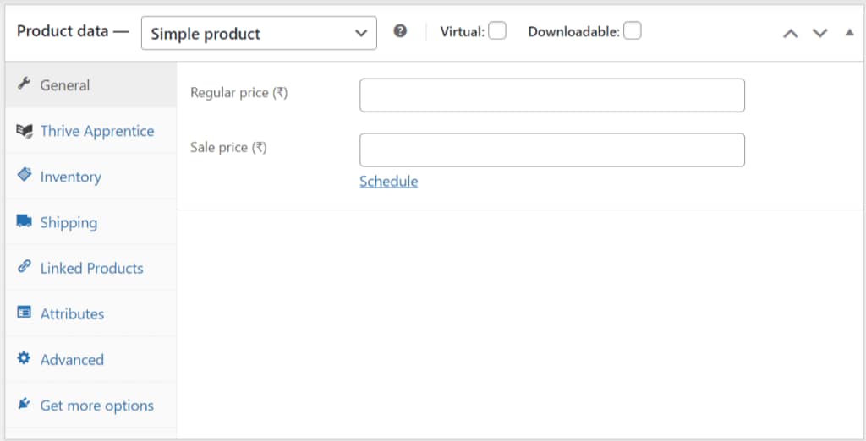Open the Shipping tab
This screenshot has width=866, height=441.
[x=69, y=222]
